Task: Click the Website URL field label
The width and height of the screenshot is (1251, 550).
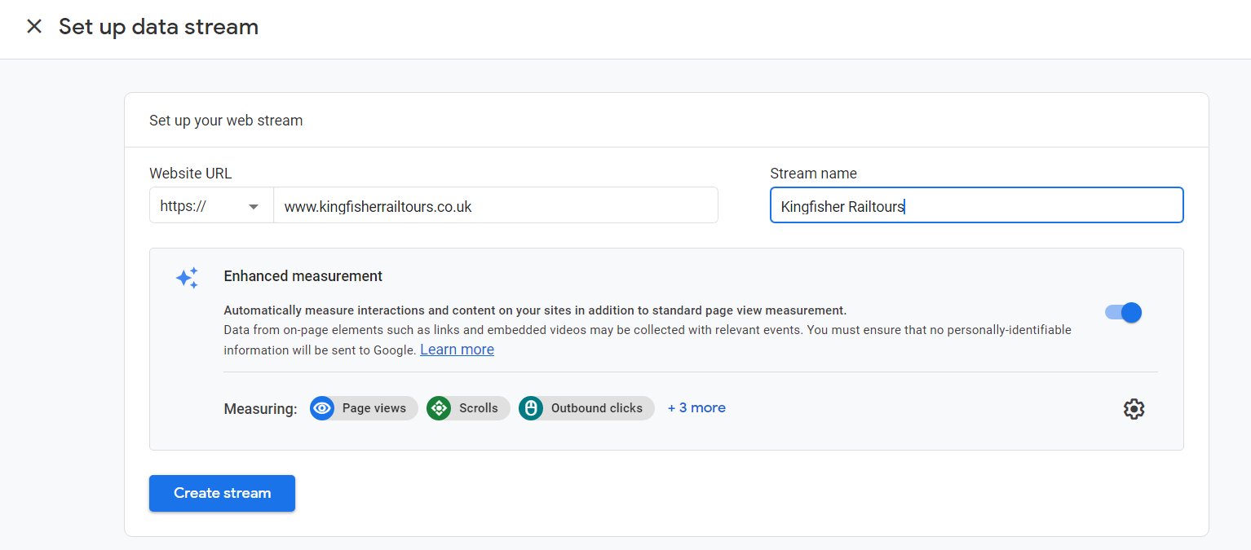Action: tap(190, 174)
